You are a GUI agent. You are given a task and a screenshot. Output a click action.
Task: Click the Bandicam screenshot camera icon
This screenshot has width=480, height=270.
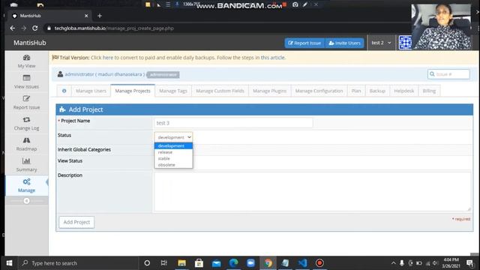pyautogui.click(x=295, y=4)
